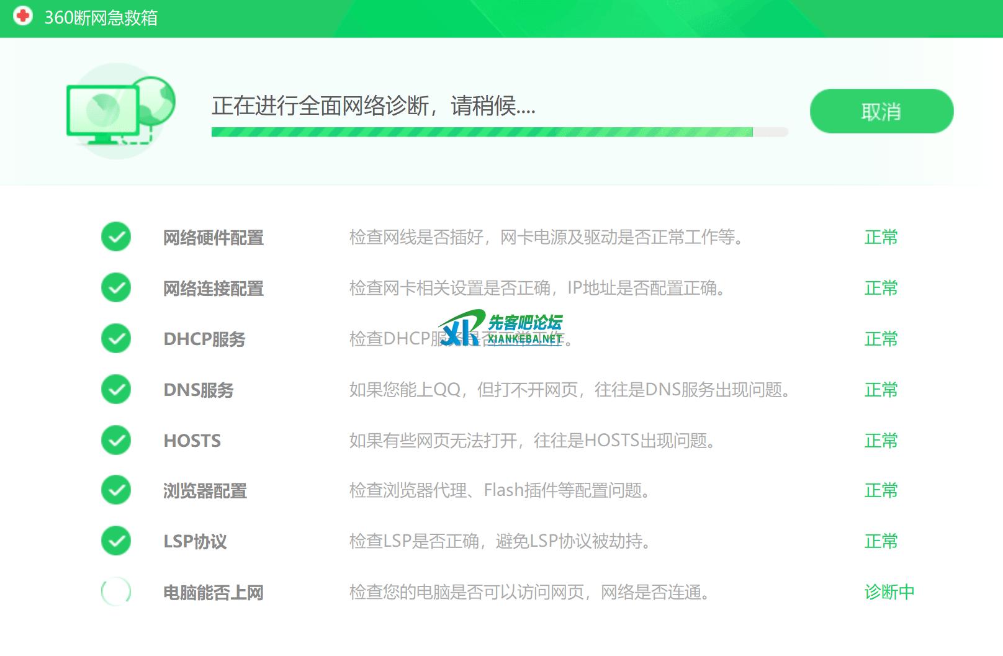The height and width of the screenshot is (656, 1003).
Task: Click the 360断网急救箱 window title
Action: (x=101, y=17)
